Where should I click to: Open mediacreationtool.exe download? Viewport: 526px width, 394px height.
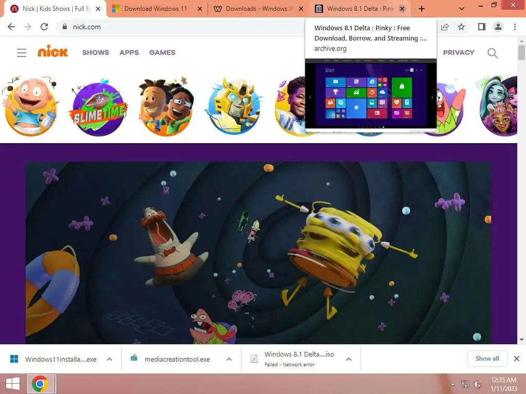171,359
